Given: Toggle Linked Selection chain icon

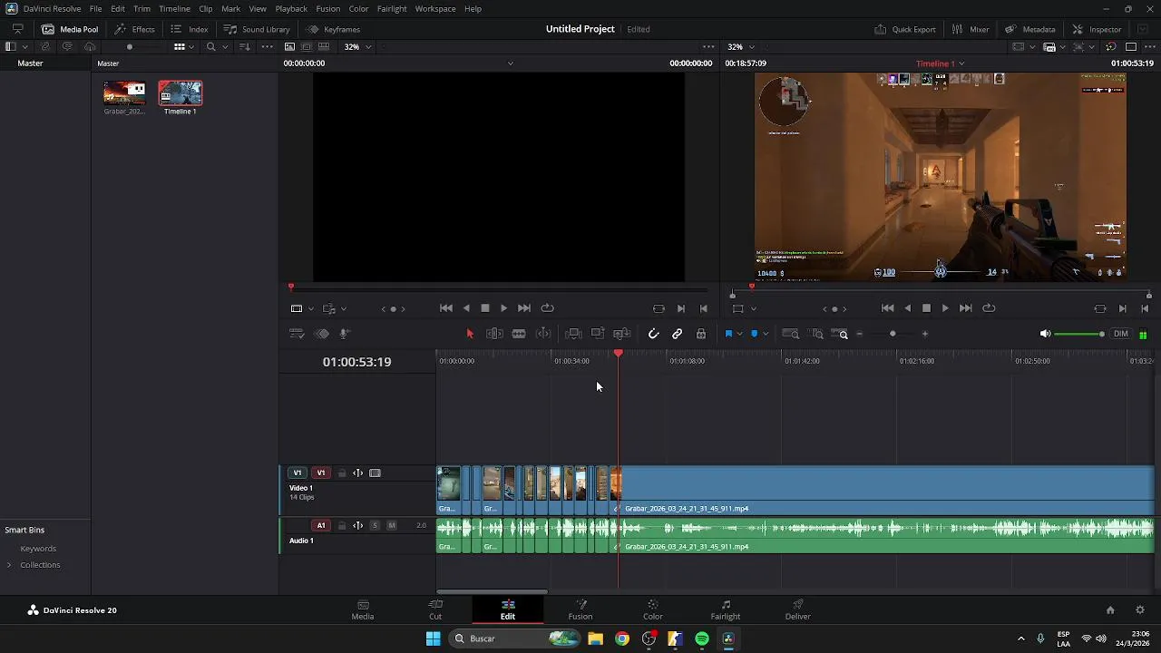Looking at the screenshot, I should tap(678, 334).
